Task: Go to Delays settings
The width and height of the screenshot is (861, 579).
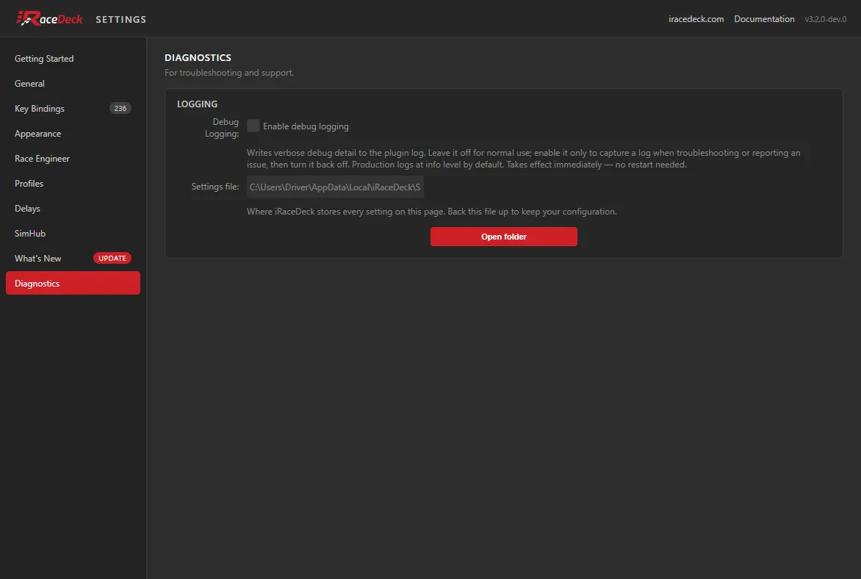Action: 73,208
